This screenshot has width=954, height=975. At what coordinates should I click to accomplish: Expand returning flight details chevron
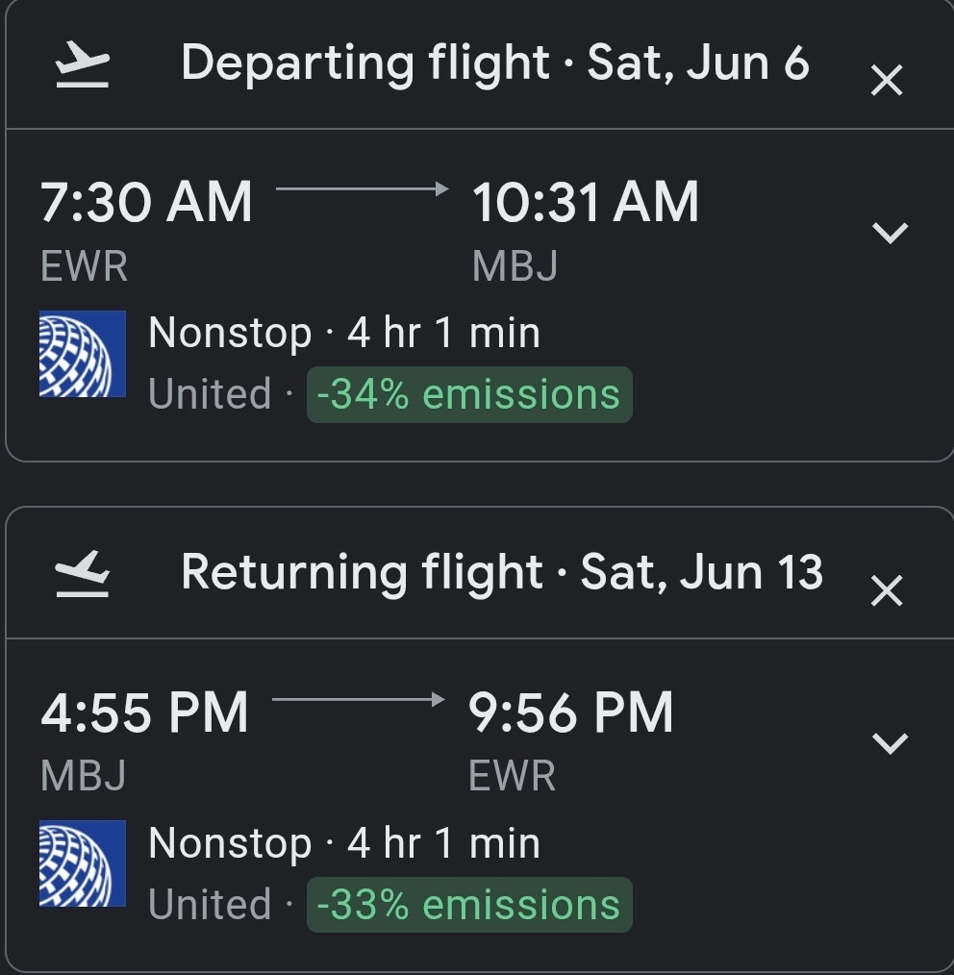click(x=889, y=741)
